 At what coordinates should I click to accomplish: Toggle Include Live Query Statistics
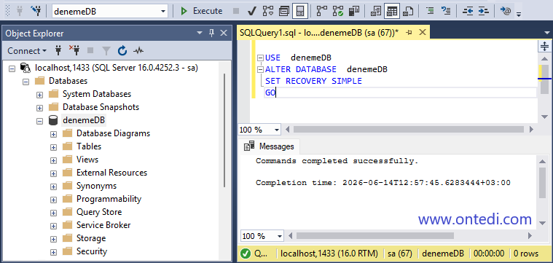click(338, 11)
